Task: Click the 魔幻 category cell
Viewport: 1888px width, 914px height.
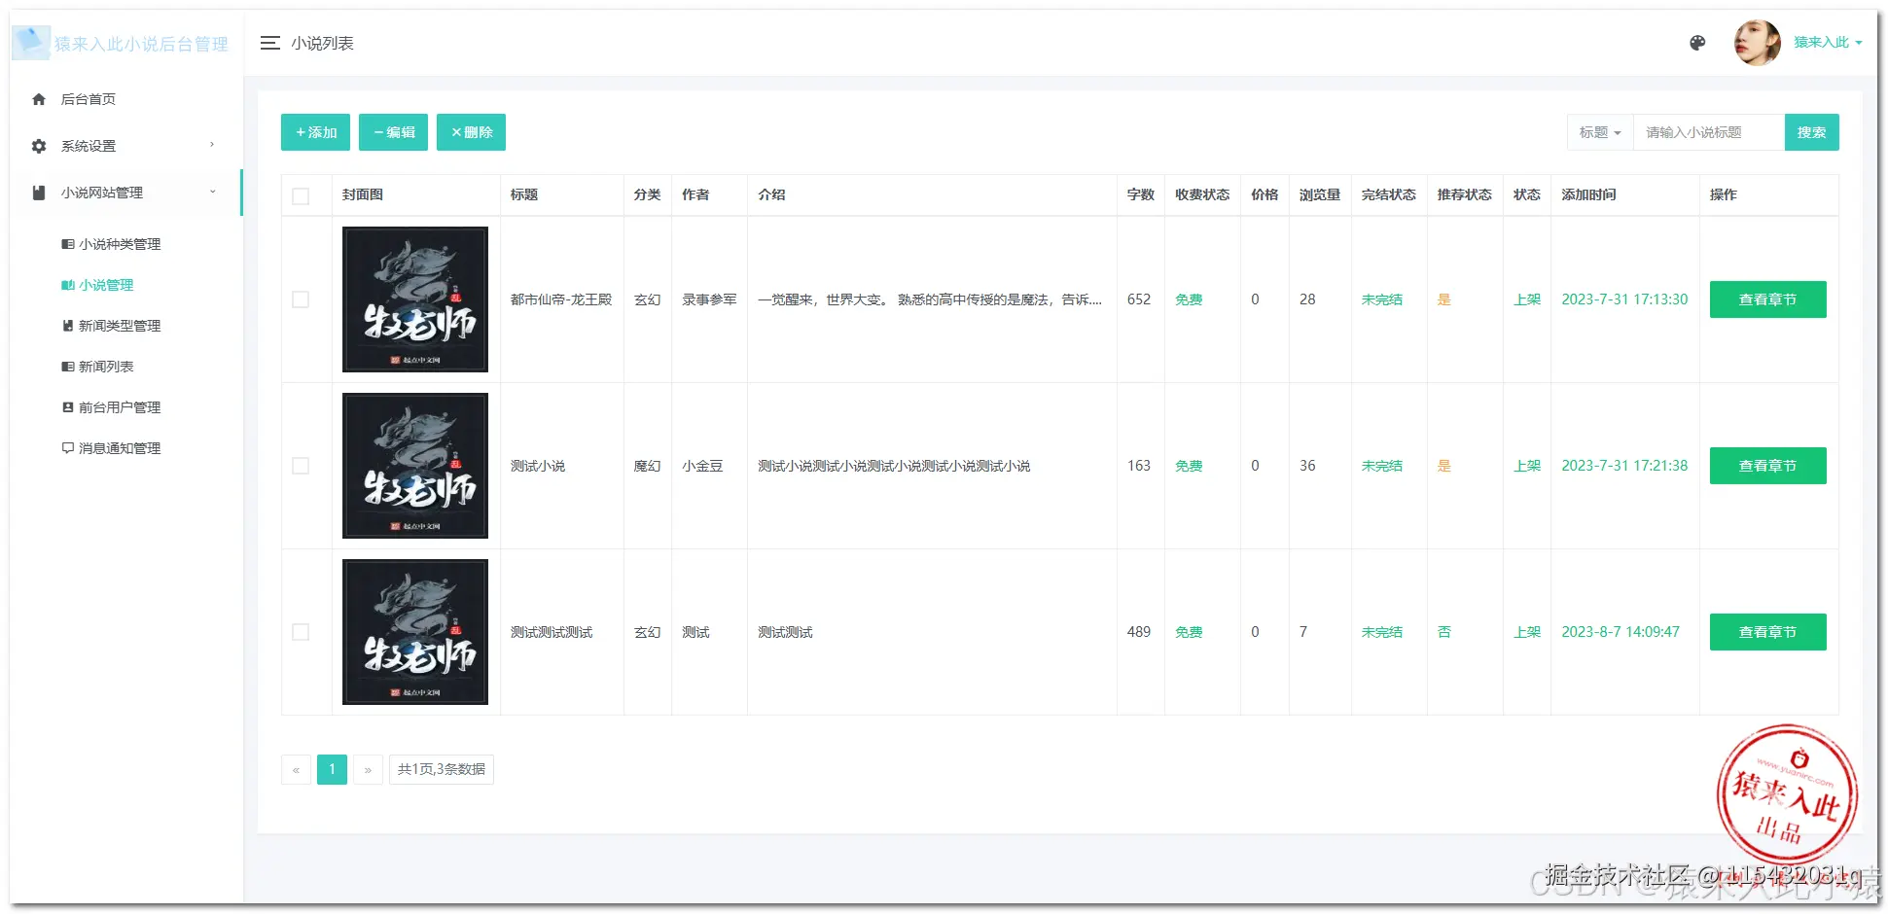Action: 647,466
